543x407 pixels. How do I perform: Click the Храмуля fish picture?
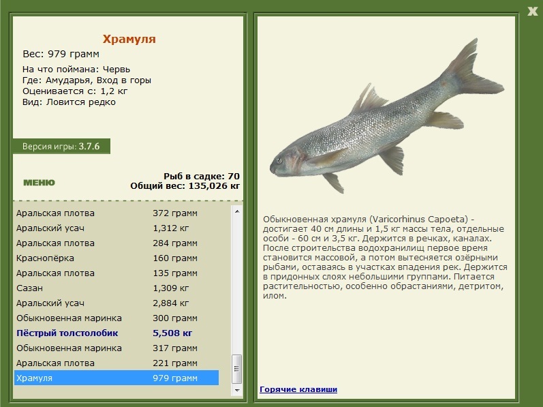pyautogui.click(x=387, y=116)
